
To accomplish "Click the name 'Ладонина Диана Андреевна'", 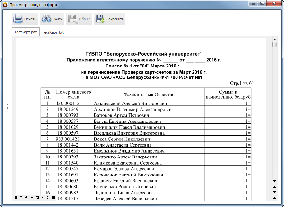I will click(124, 193).
